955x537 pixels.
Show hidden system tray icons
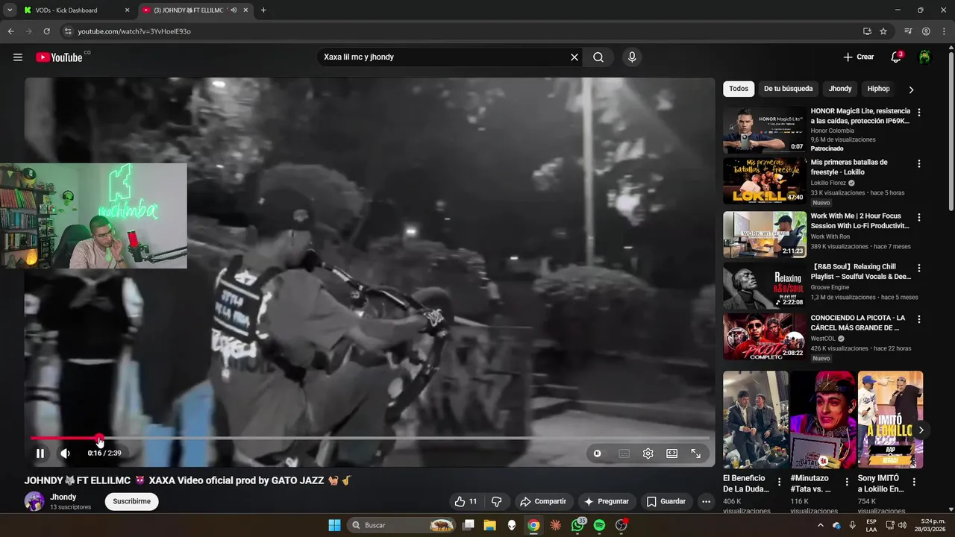821,525
